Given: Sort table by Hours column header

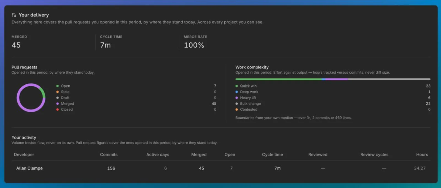Looking at the screenshot, I should click(422, 155).
